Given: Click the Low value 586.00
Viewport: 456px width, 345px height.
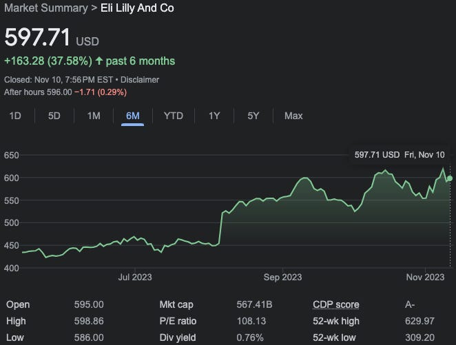Looking at the screenshot, I should tap(89, 337).
